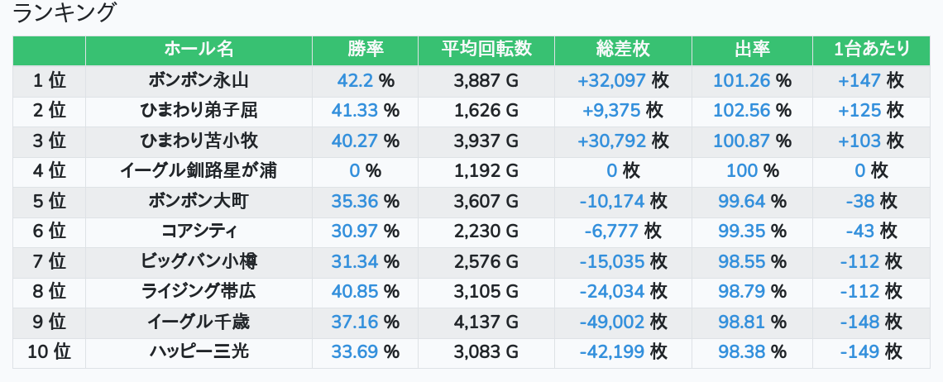
Task: Open the イーグル千歳 hall entry
Action: [x=199, y=322]
